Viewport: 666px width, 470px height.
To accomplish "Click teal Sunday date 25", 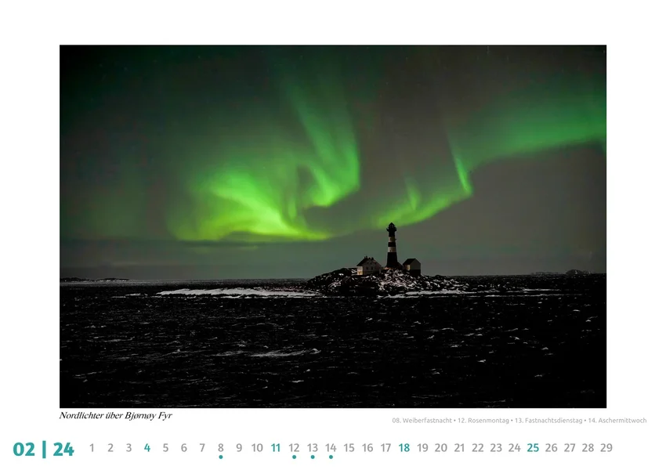I will coord(533,448).
